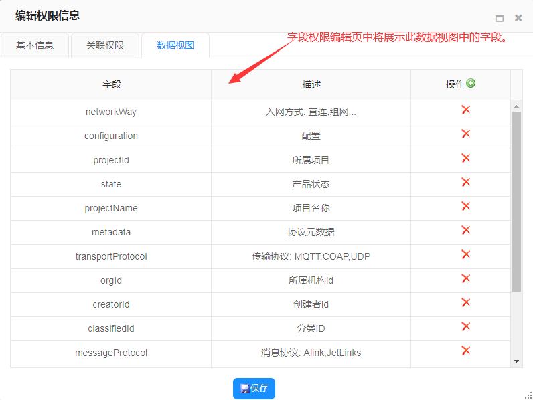
Task: Delete the networkWay field row
Action: tap(466, 110)
